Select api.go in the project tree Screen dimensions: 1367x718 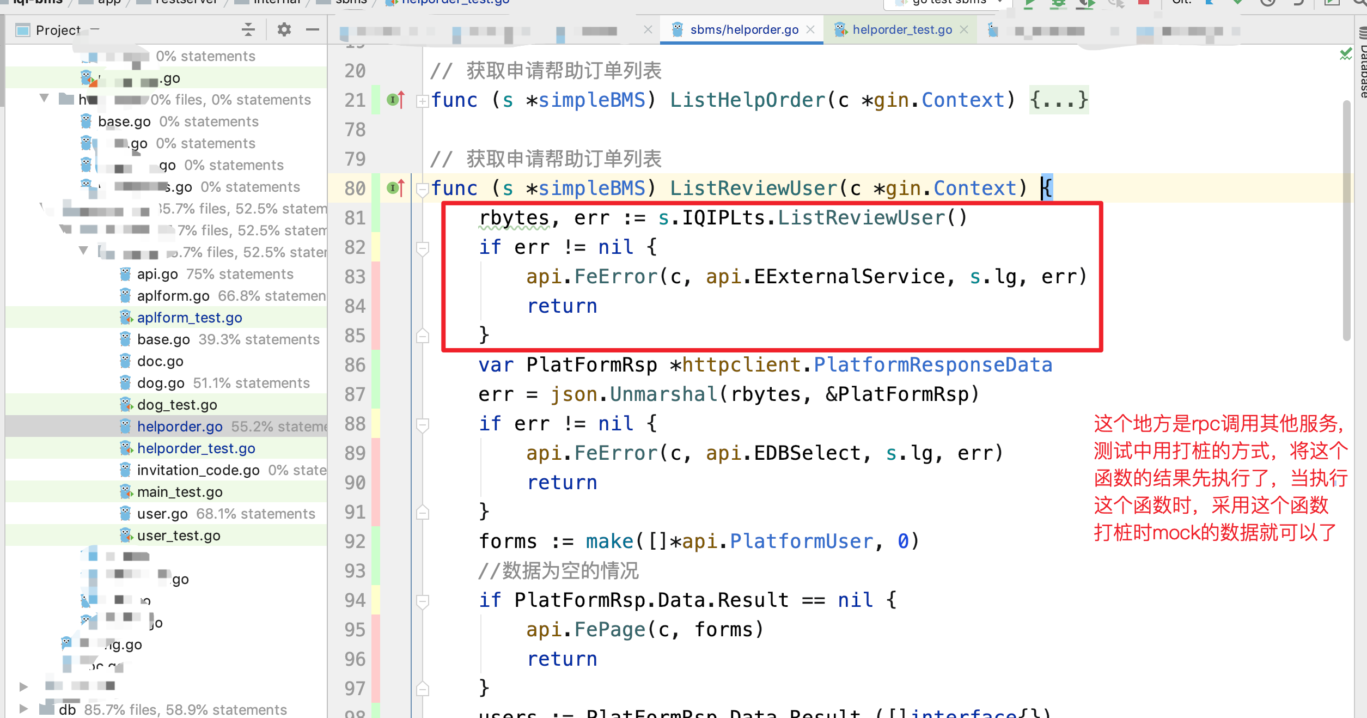(166, 274)
